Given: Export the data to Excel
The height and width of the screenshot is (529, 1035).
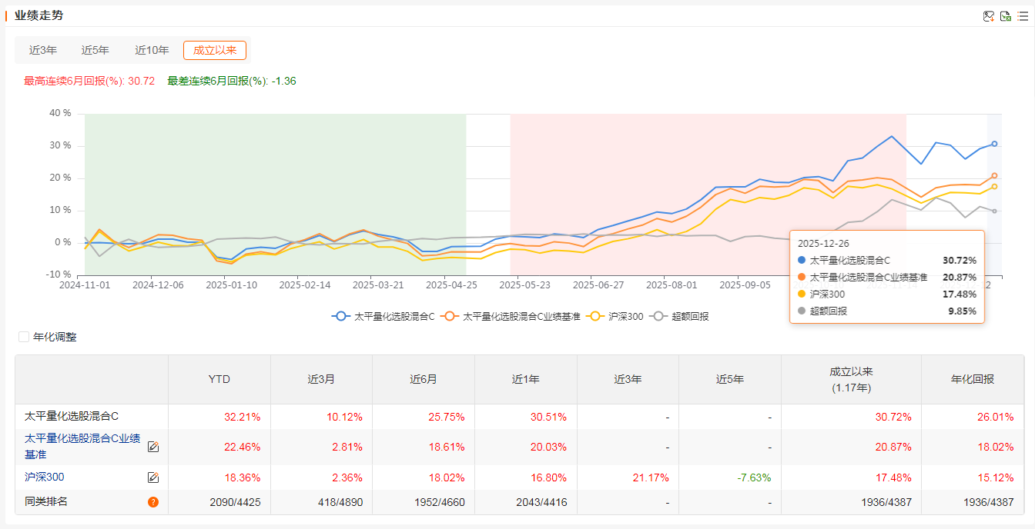Looking at the screenshot, I should pos(1006,16).
